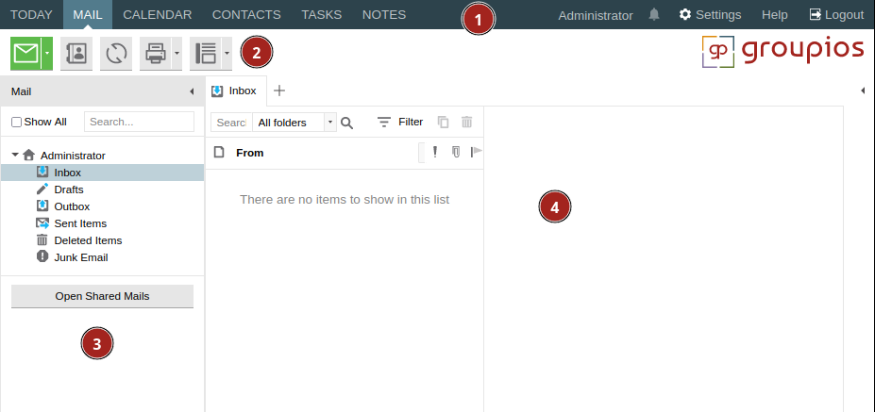This screenshot has height=412, width=875.
Task: Add a new tab with plus icon
Action: pyautogui.click(x=279, y=91)
